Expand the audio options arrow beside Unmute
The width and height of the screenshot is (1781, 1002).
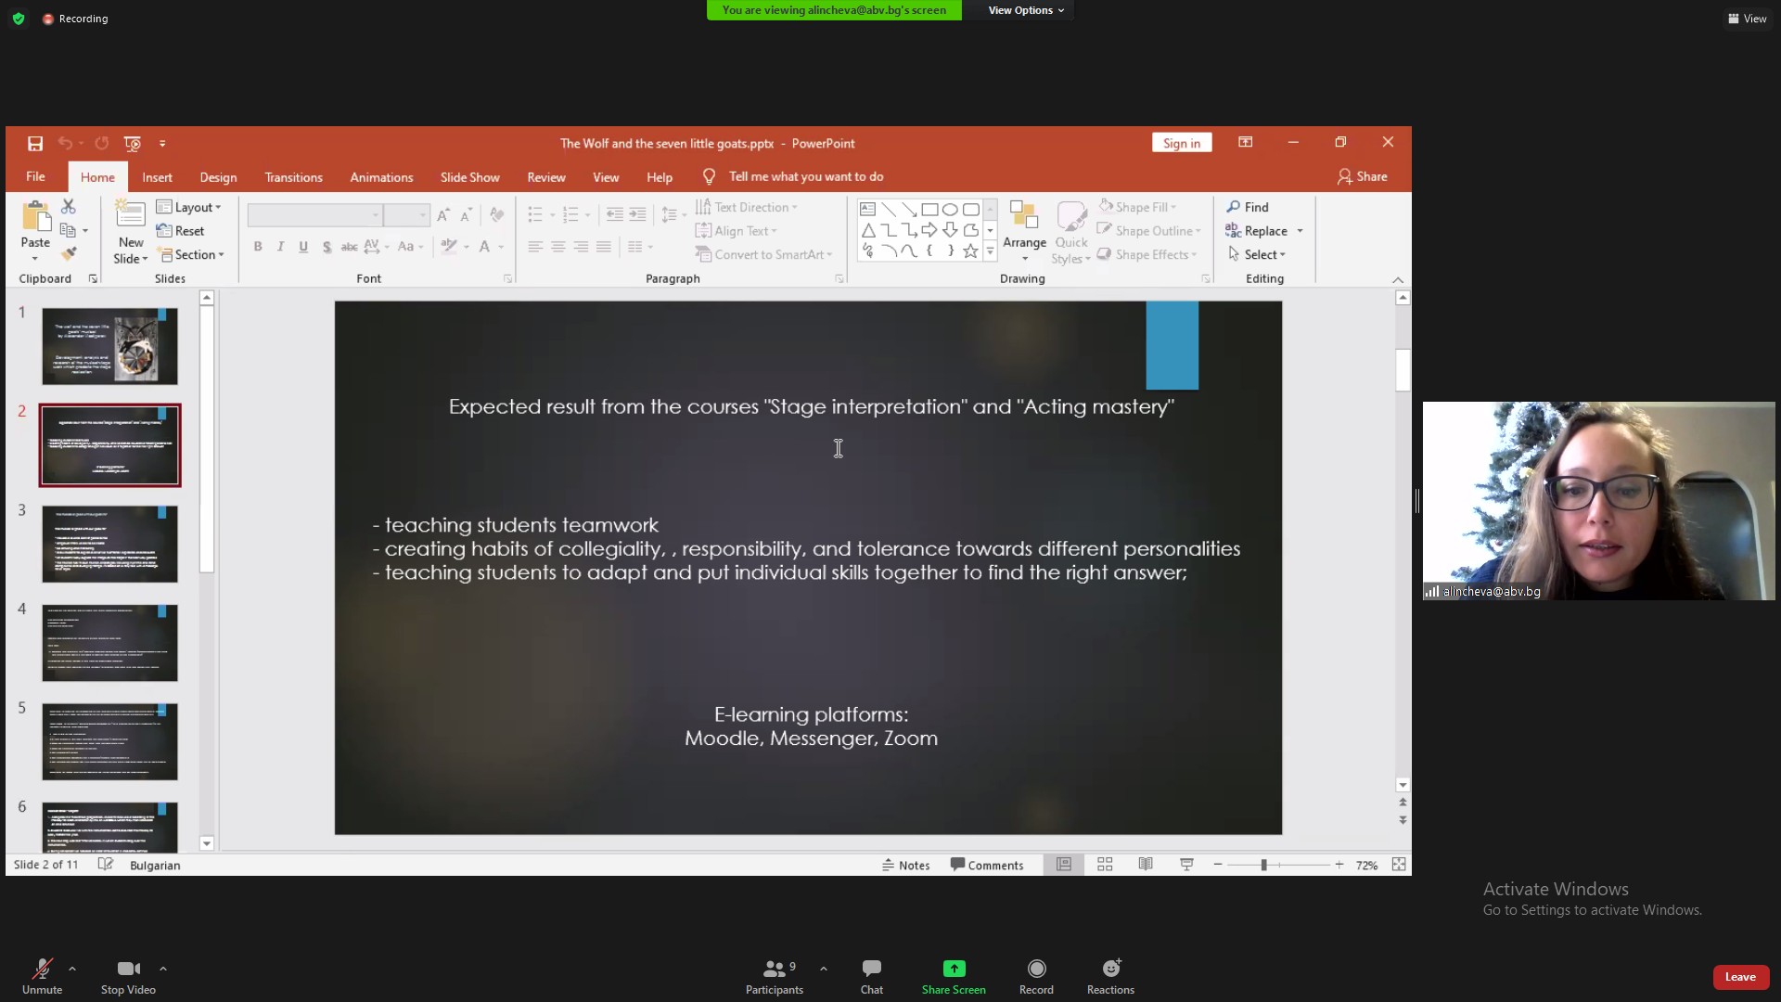pos(72,969)
